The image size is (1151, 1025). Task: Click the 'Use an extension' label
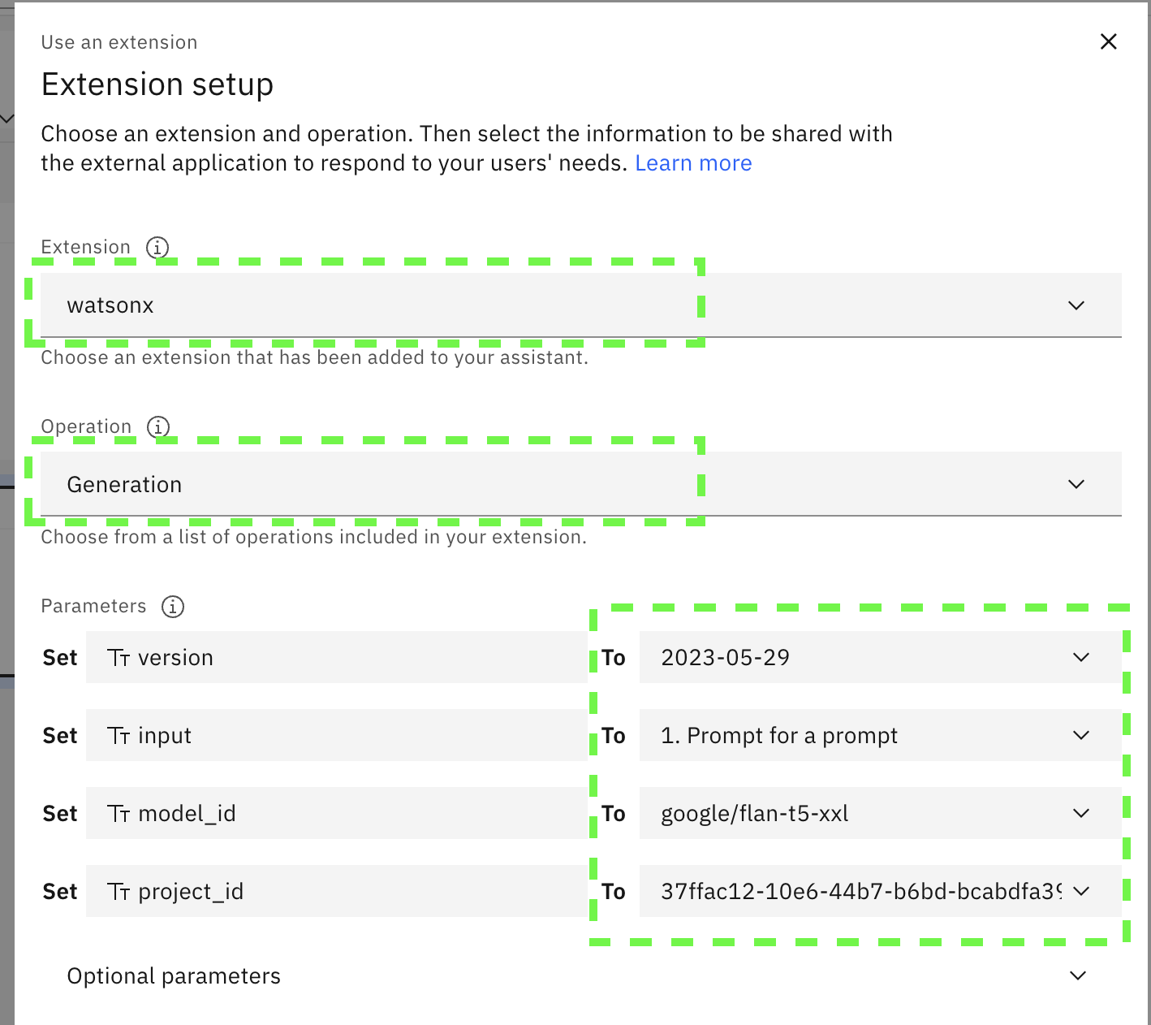tap(119, 42)
